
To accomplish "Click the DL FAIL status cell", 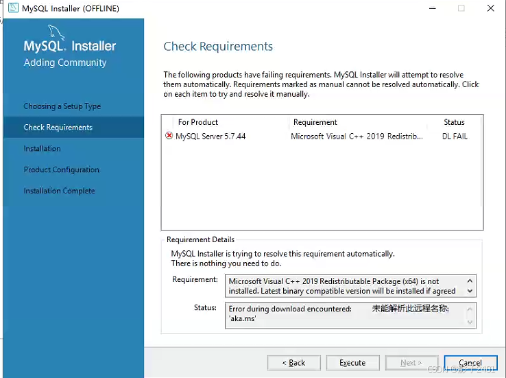I will pos(455,137).
